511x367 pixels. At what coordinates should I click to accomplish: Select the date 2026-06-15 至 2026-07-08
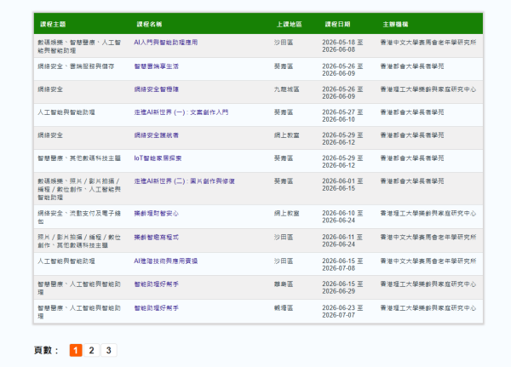tap(342, 265)
